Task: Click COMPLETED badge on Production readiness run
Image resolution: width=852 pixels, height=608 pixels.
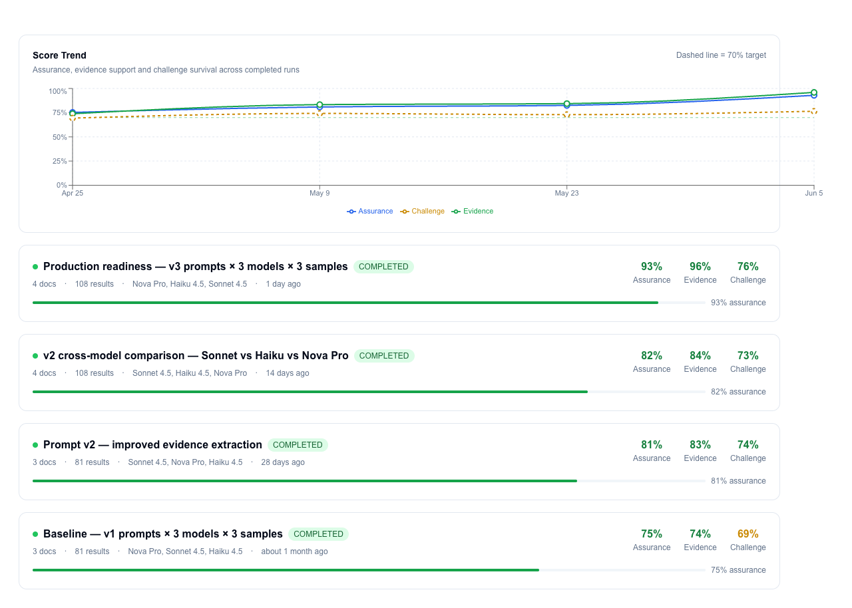Action: click(383, 267)
